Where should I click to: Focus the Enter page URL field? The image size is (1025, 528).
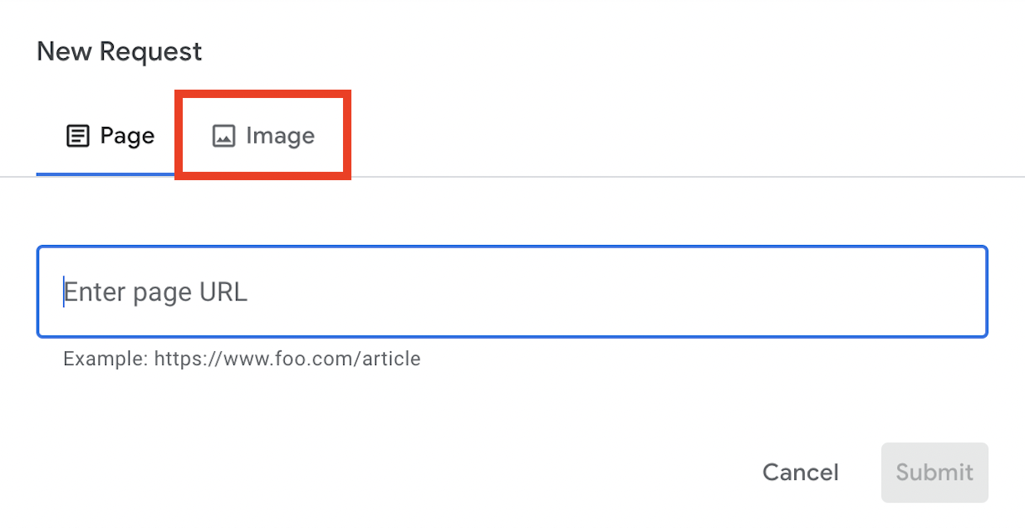(x=512, y=292)
